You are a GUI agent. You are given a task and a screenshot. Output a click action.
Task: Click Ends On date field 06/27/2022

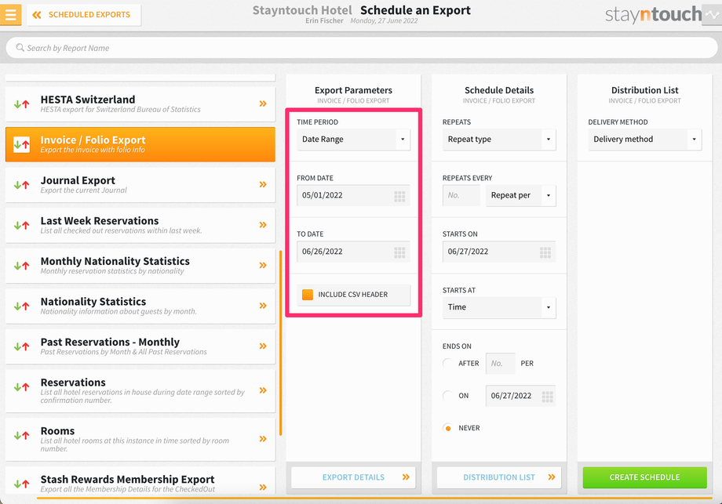pyautogui.click(x=521, y=396)
